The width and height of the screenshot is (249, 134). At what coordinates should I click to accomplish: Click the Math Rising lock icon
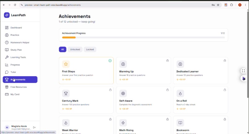coord(167,119)
